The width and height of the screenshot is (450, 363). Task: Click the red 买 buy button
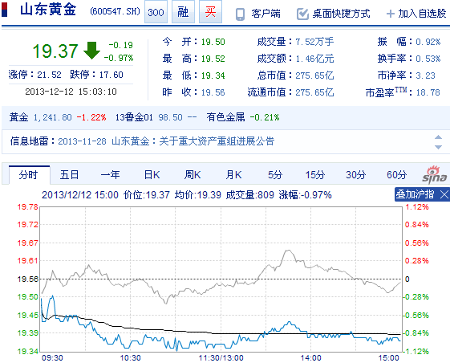(x=210, y=12)
